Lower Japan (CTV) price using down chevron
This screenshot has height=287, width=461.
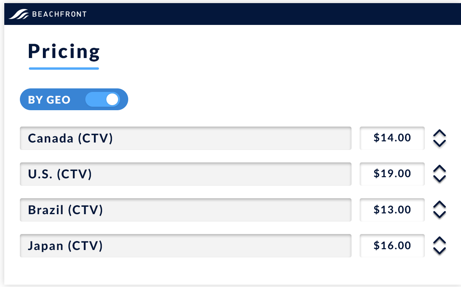point(440,250)
